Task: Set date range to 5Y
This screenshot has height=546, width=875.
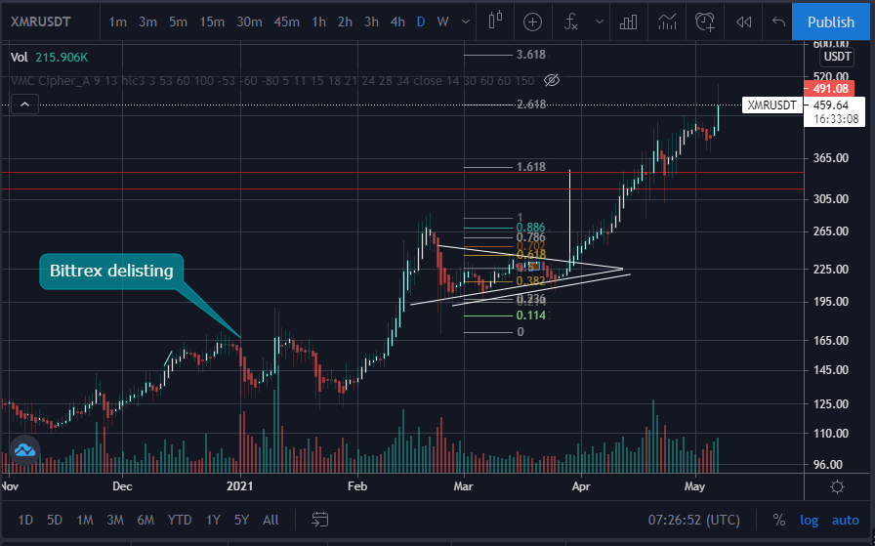Action: pyautogui.click(x=241, y=520)
